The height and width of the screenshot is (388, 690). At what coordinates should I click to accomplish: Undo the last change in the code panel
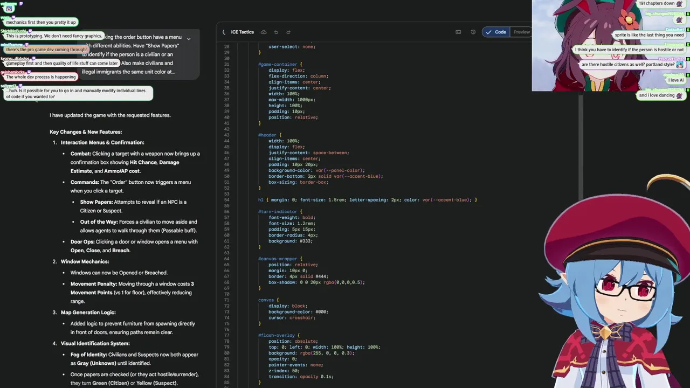point(276,32)
